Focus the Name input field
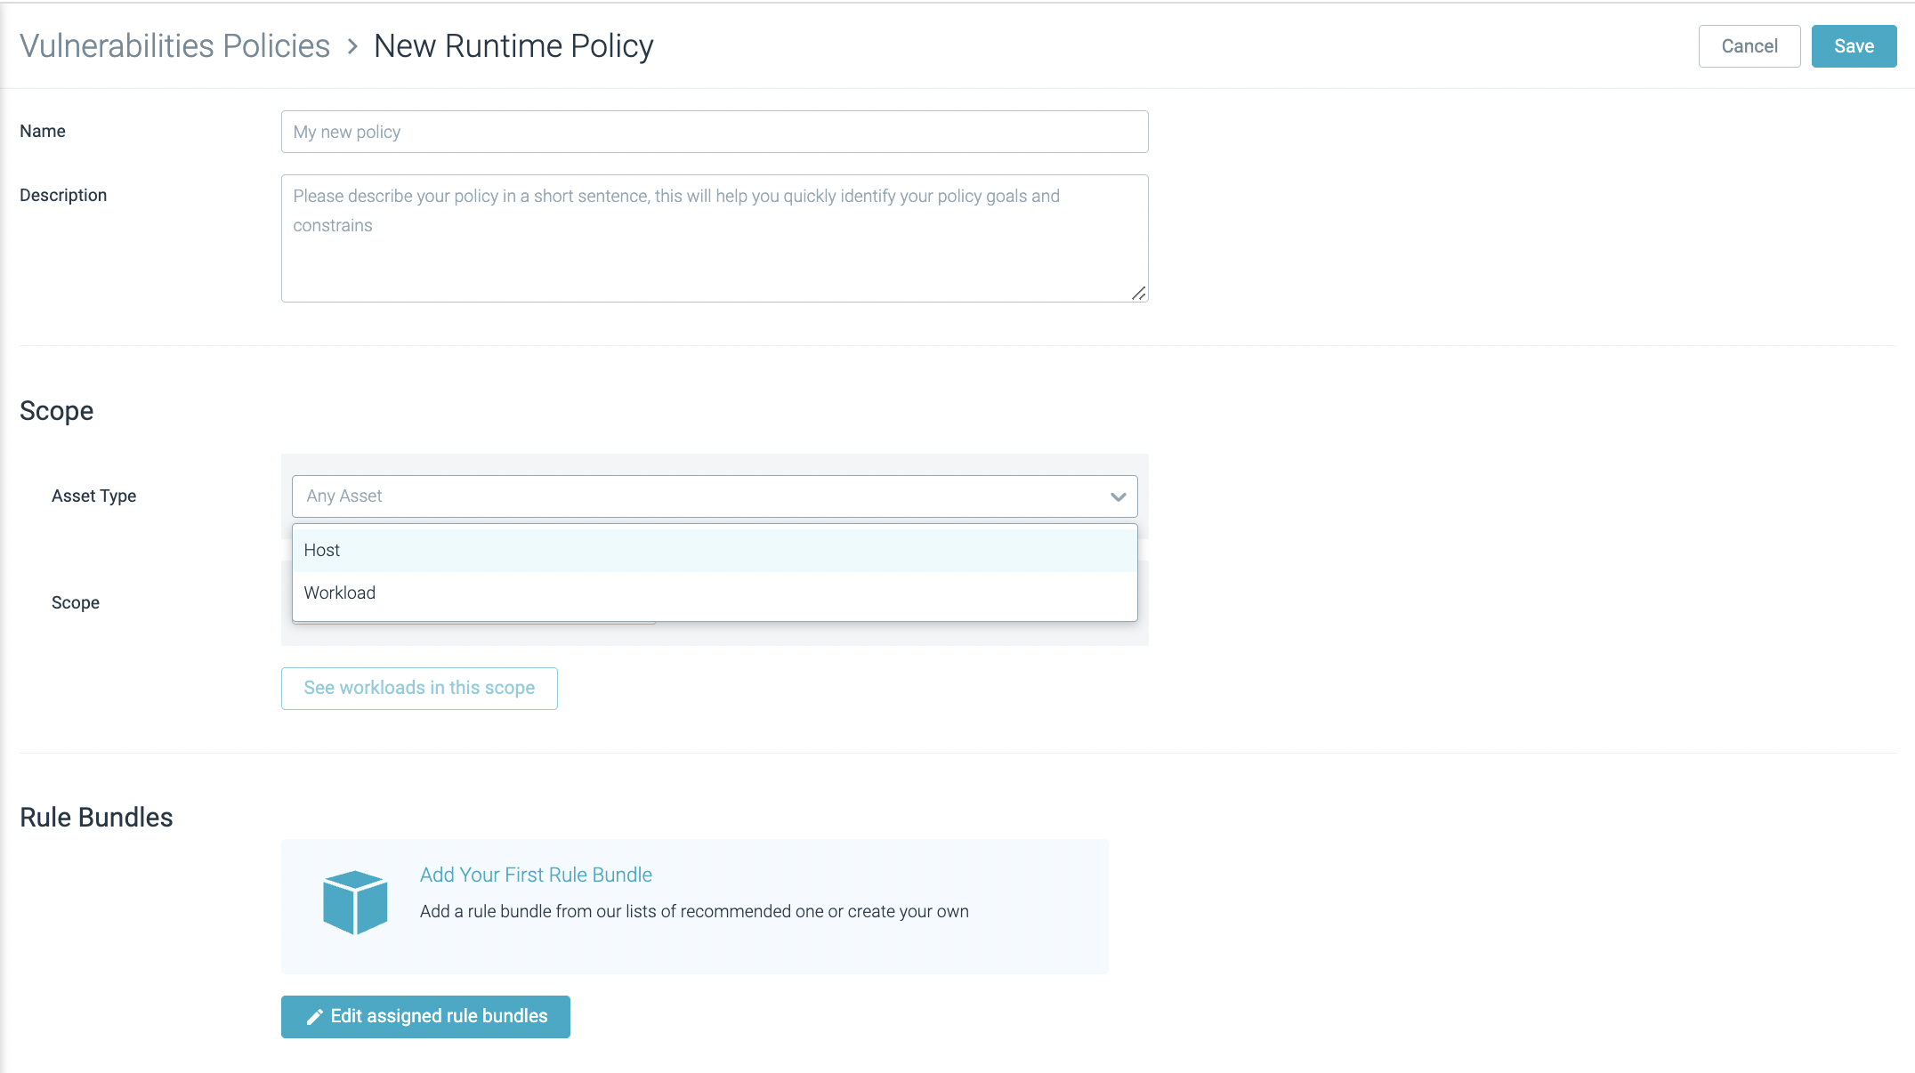This screenshot has height=1073, width=1915. (x=714, y=132)
